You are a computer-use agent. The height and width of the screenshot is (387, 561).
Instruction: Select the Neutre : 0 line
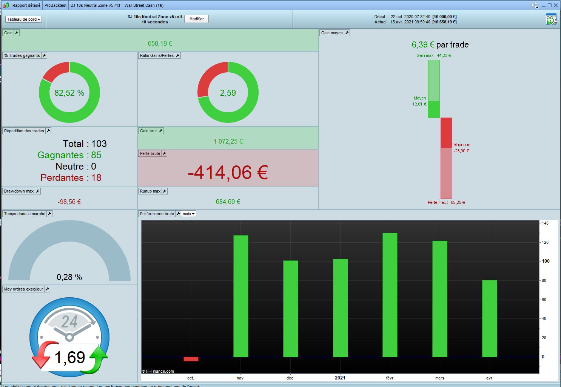click(76, 166)
